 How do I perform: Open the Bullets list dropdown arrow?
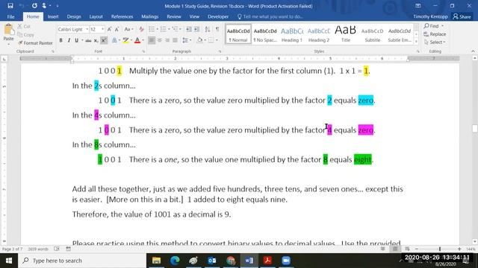tap(157, 29)
